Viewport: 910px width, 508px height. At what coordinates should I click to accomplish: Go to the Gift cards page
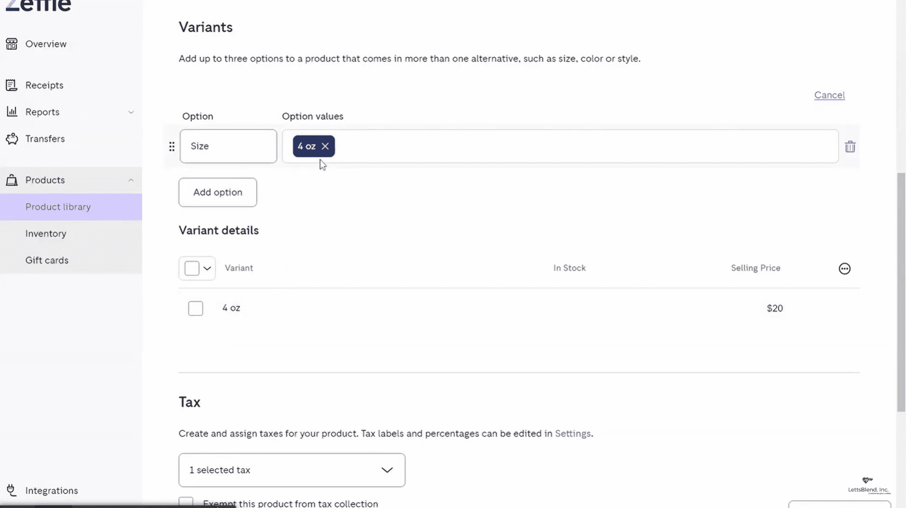point(47,260)
